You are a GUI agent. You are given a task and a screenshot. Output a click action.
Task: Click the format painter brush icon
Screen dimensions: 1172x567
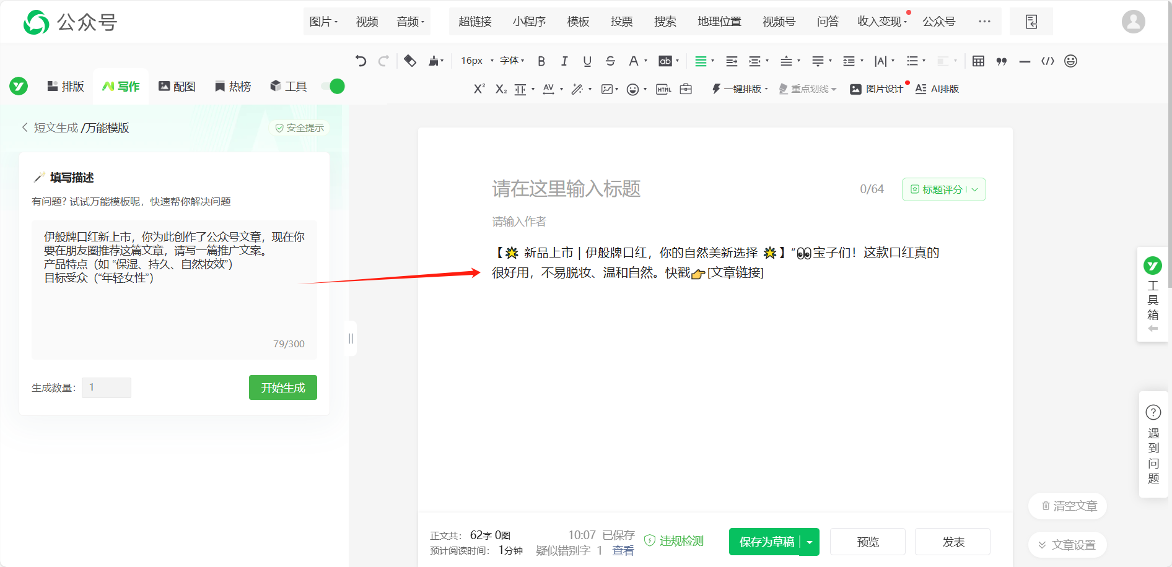[434, 61]
